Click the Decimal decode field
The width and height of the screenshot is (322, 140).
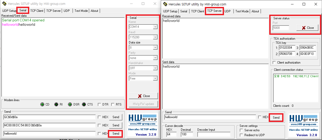click(x=187, y=134)
